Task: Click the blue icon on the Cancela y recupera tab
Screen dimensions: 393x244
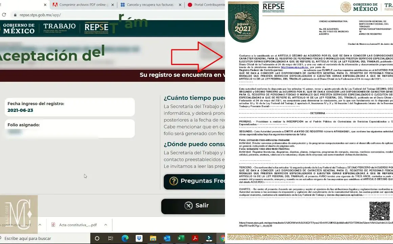Action: pyautogui.click(x=123, y=4)
